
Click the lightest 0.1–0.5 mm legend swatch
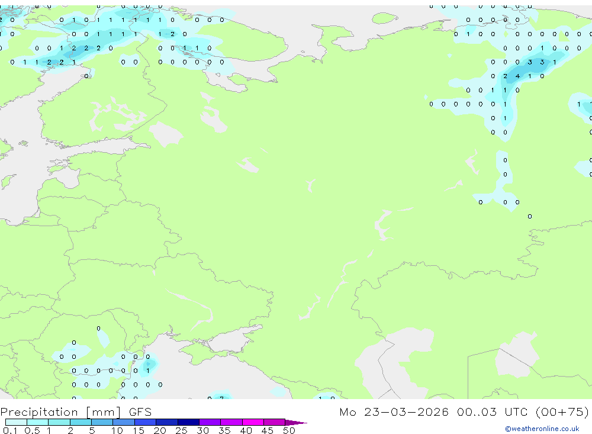(x=16, y=422)
